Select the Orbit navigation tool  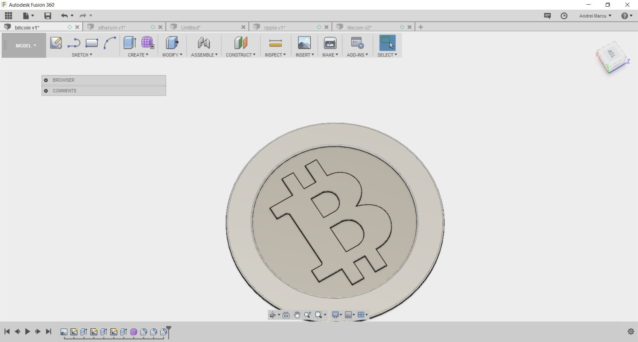click(272, 315)
